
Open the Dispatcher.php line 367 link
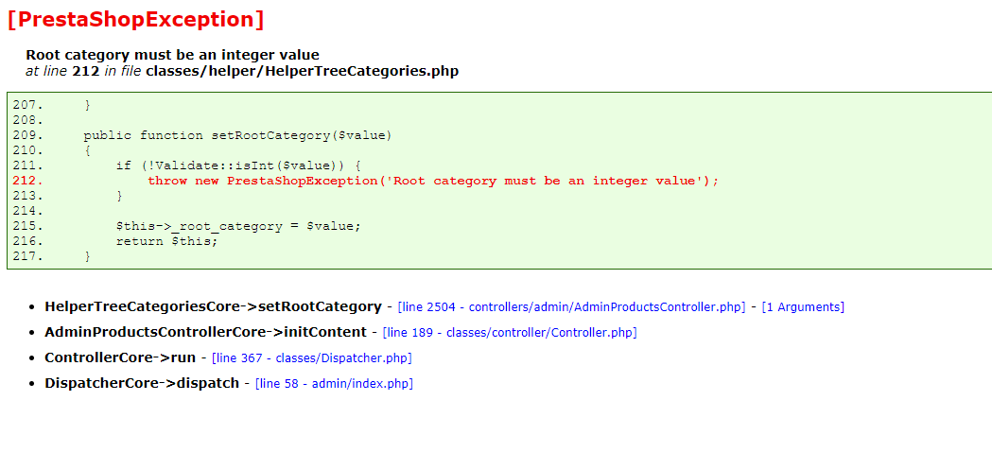pyautogui.click(x=311, y=358)
